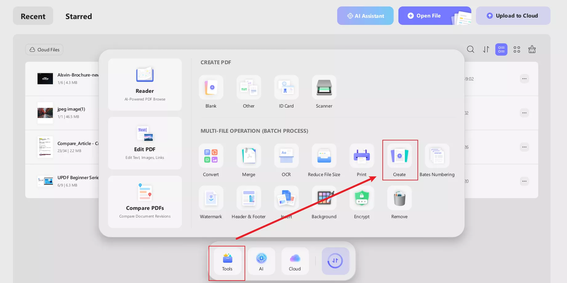Switch to list view layout

point(501,49)
